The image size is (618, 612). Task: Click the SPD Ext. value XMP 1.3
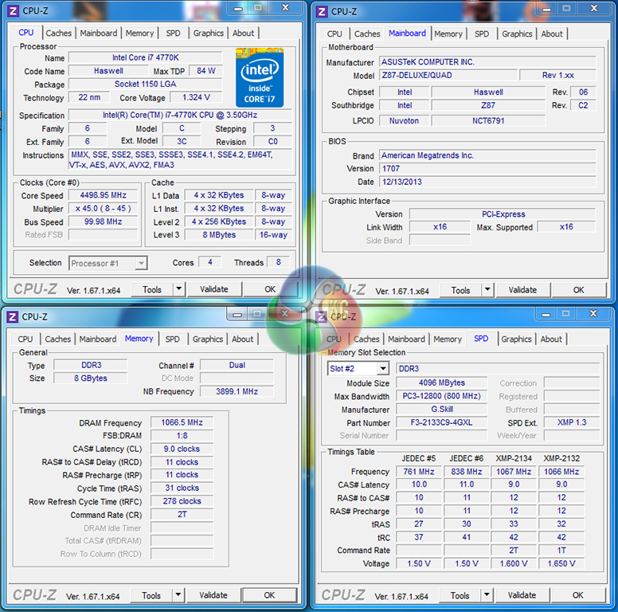coord(572,422)
